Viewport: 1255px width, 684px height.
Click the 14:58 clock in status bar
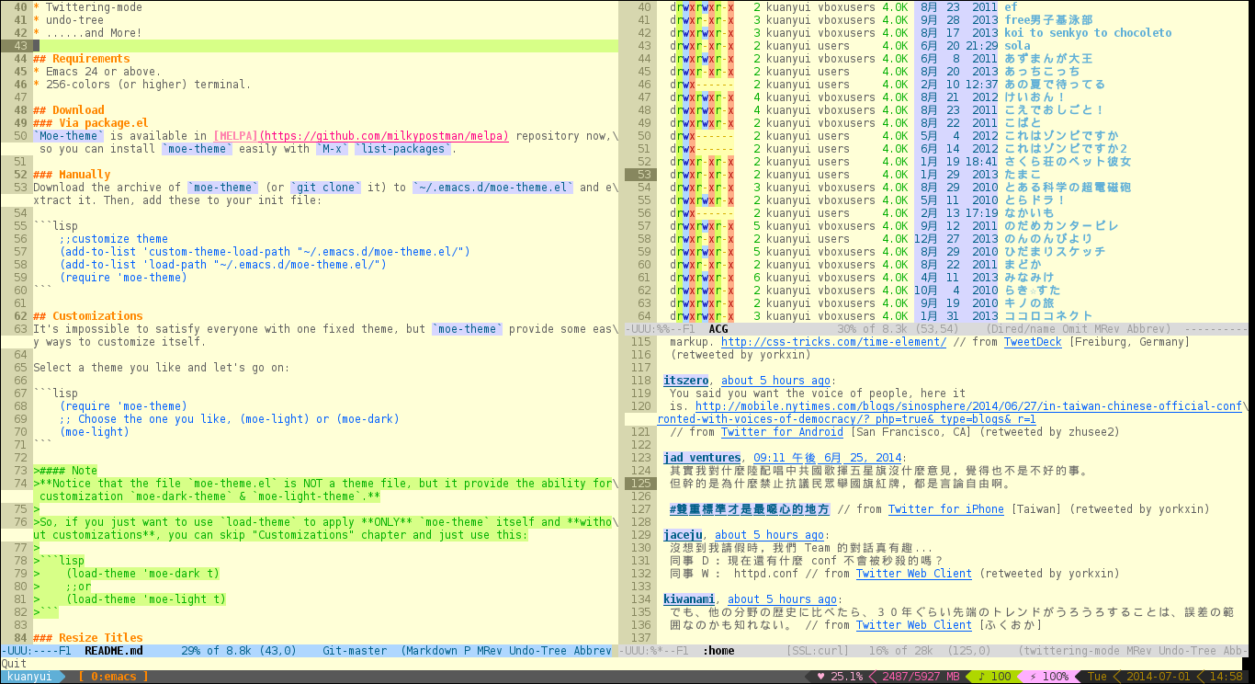(1227, 677)
